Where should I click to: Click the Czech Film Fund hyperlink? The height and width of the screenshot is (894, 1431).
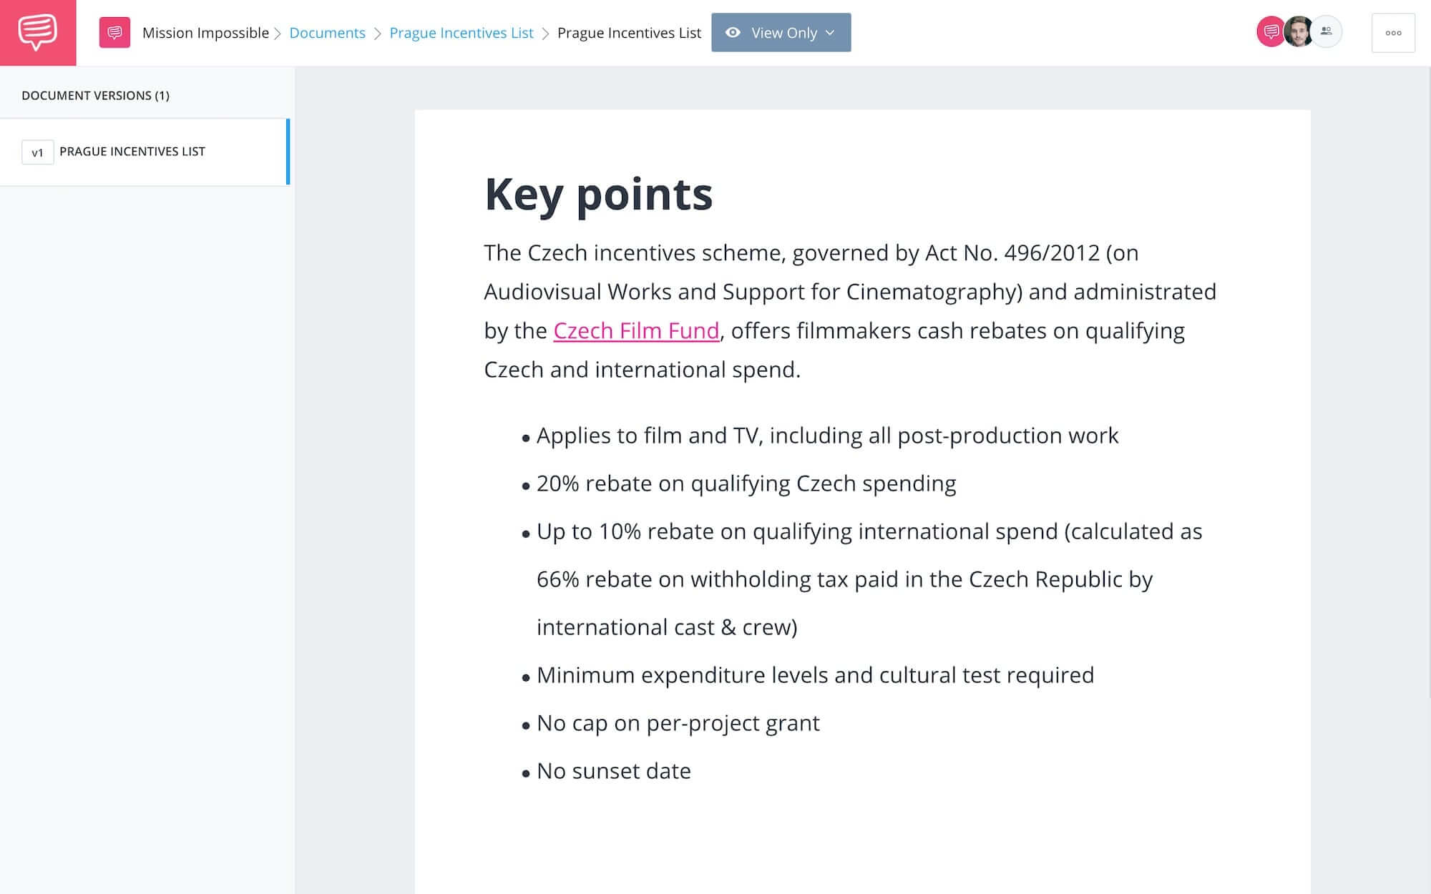coord(635,330)
